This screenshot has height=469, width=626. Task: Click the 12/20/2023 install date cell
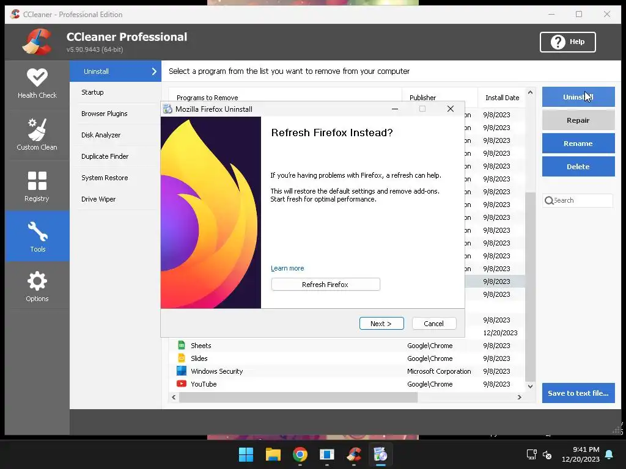coord(500,333)
